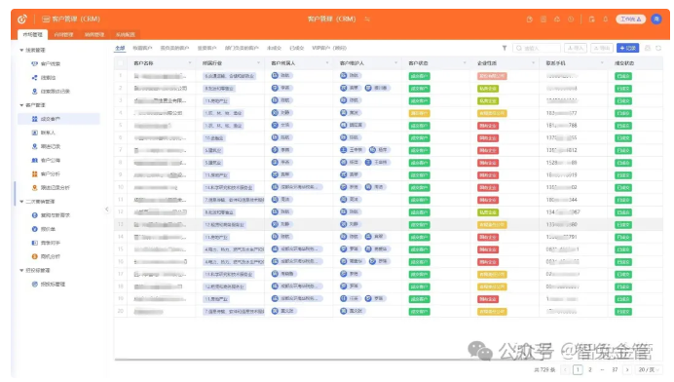Screen dimensions: 674x382
Task: Click the 工作台 button in header
Action: coord(630,19)
